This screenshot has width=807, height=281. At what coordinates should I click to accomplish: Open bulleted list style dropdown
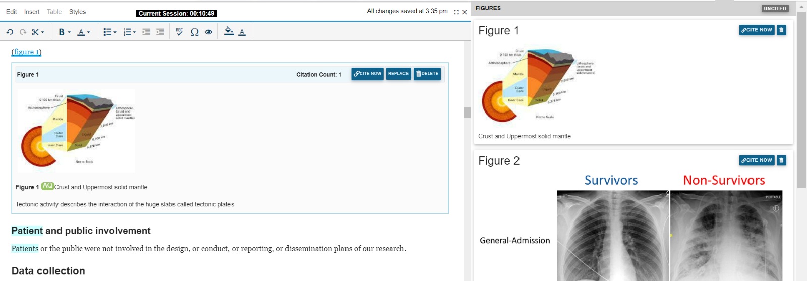115,32
